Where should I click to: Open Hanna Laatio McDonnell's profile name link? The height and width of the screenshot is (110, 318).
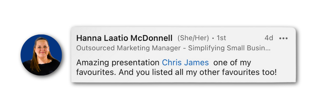(x=124, y=38)
